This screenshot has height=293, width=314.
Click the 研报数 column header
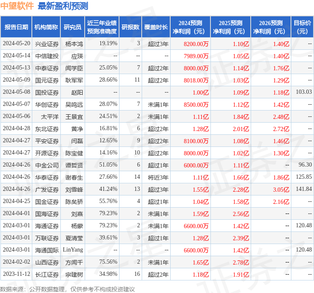pyautogui.click(x=130, y=27)
